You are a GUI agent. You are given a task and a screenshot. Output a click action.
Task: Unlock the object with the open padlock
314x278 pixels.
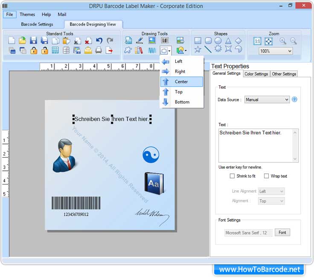44,50
